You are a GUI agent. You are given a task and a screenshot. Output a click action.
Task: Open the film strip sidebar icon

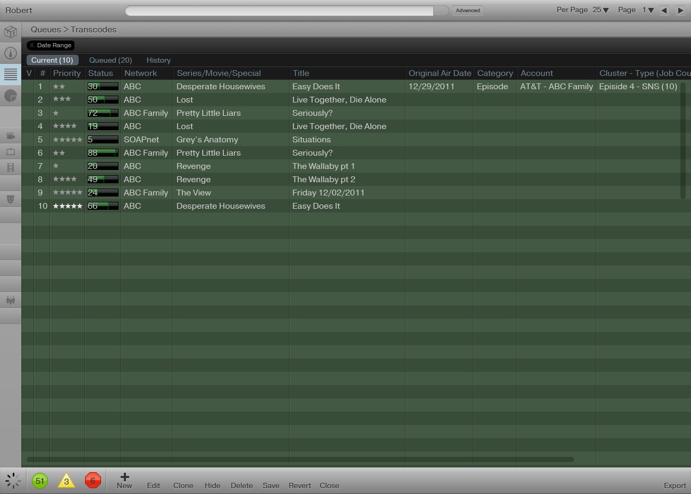[11, 167]
